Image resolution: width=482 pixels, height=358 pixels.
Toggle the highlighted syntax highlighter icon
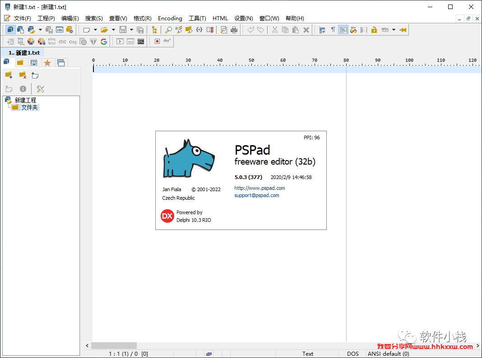click(x=343, y=30)
